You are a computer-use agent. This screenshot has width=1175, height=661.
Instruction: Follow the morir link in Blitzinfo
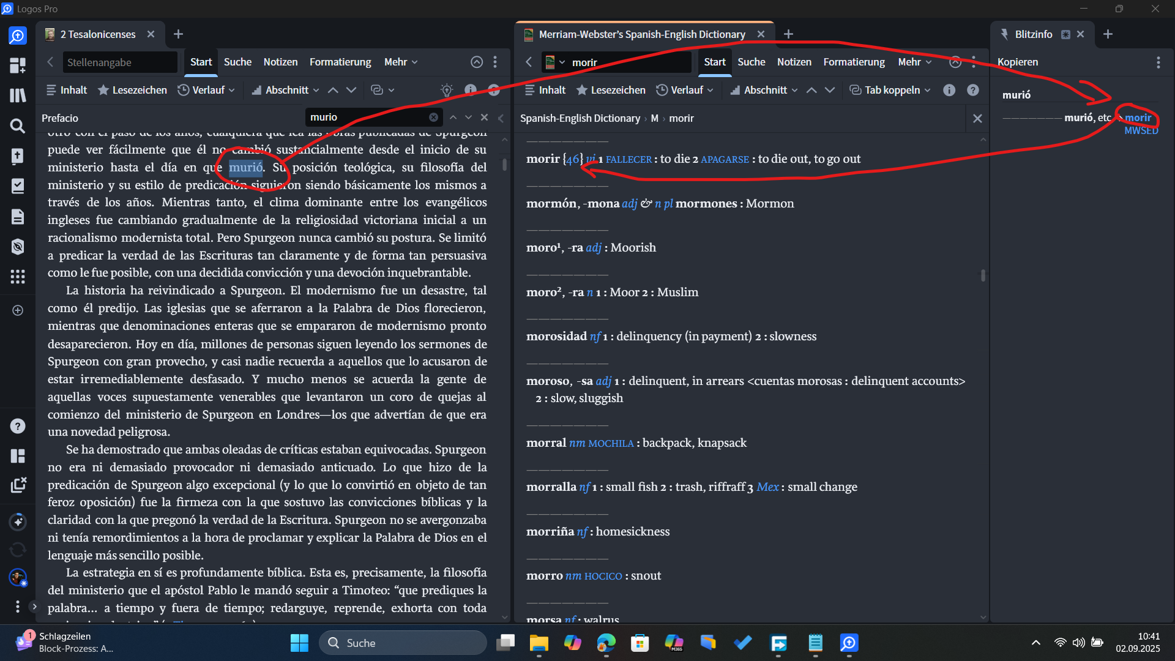[1138, 118]
